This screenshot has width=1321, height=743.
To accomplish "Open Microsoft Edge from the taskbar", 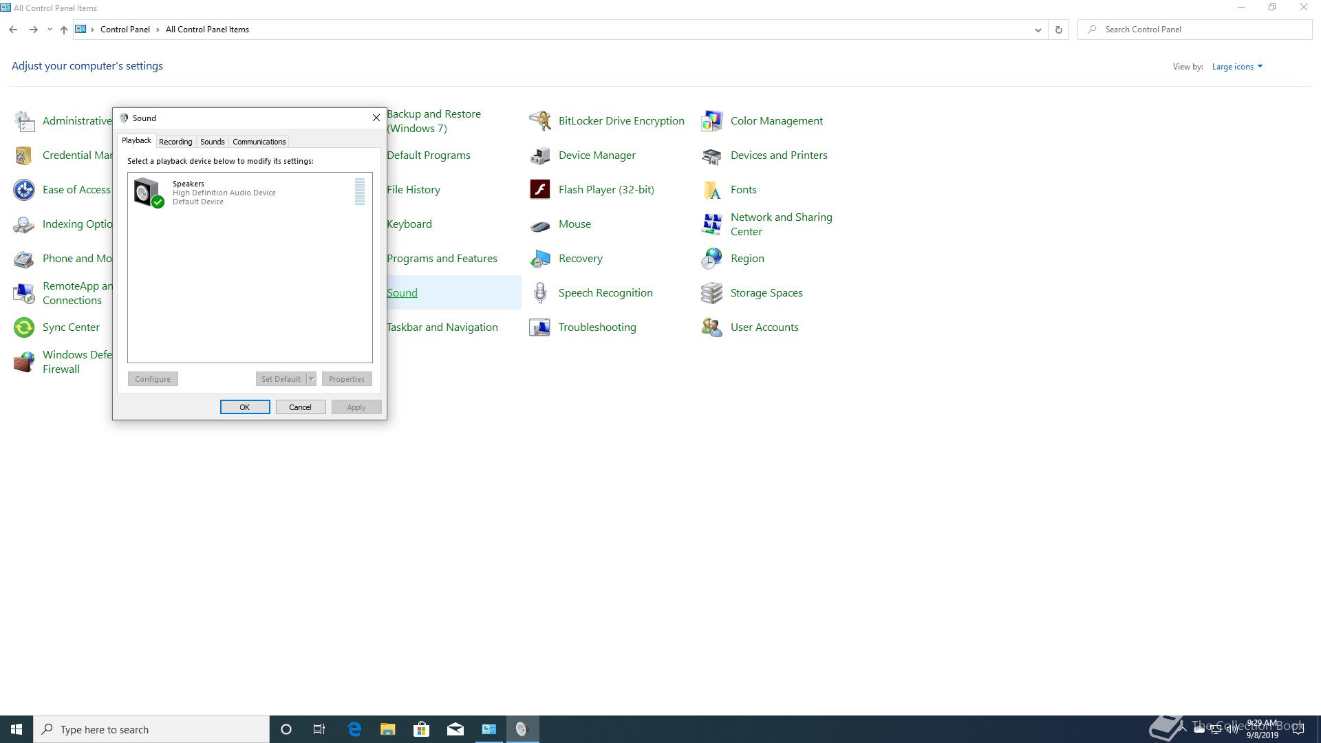I will click(354, 729).
